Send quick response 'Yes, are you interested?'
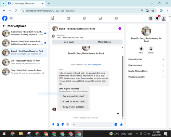171x137 pixels. tap(74, 96)
